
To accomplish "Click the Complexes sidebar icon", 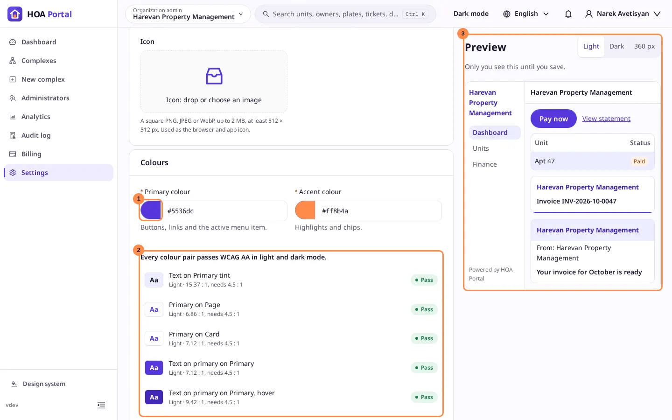I will click(x=13, y=61).
